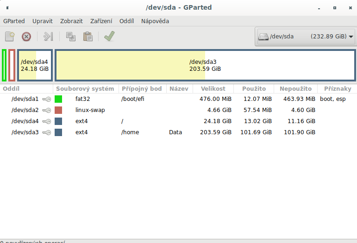357x243 pixels.
Task: Click the Souborový systém column header
Action: point(85,89)
